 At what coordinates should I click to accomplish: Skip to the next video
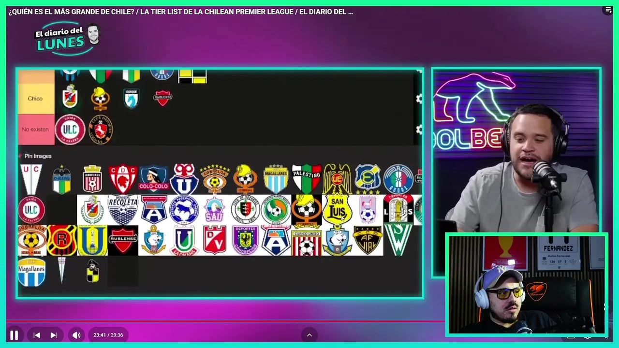click(54, 335)
